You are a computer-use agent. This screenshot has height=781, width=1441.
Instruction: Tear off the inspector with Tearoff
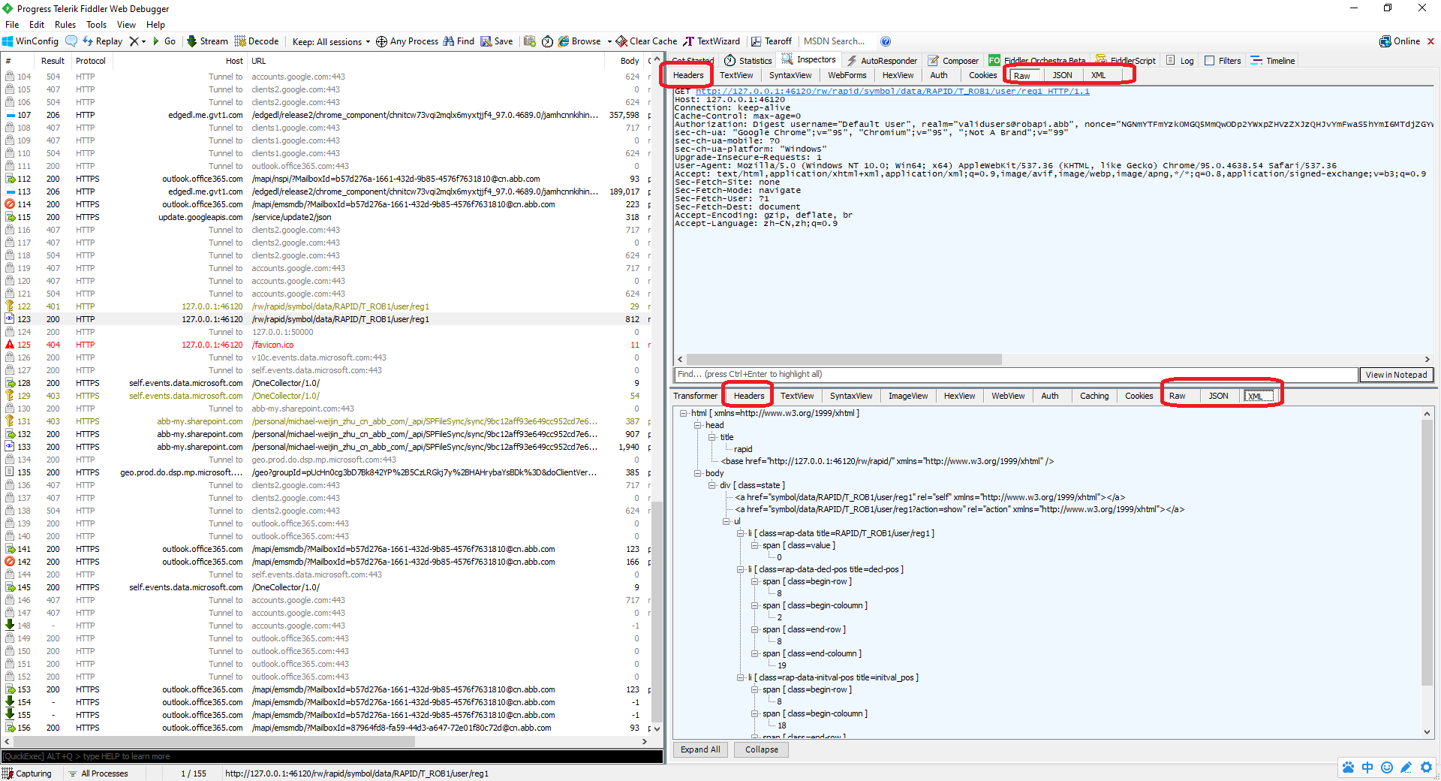772,41
